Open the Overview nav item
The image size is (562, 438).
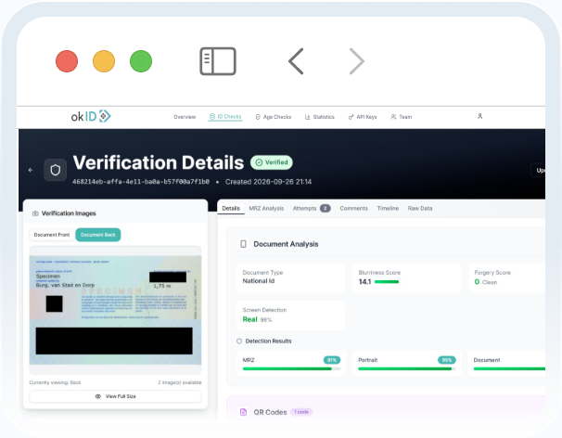tap(185, 117)
